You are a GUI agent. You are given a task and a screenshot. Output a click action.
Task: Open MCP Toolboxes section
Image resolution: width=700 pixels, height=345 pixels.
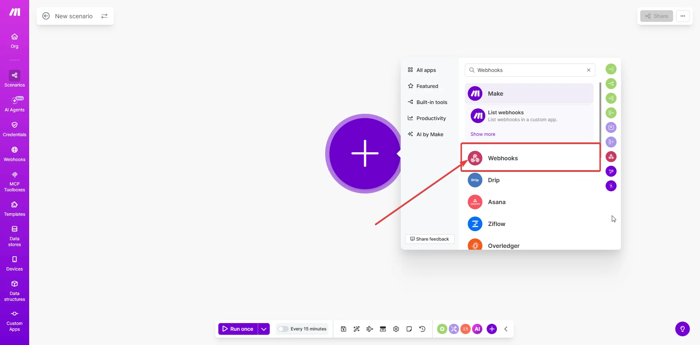pos(15,181)
